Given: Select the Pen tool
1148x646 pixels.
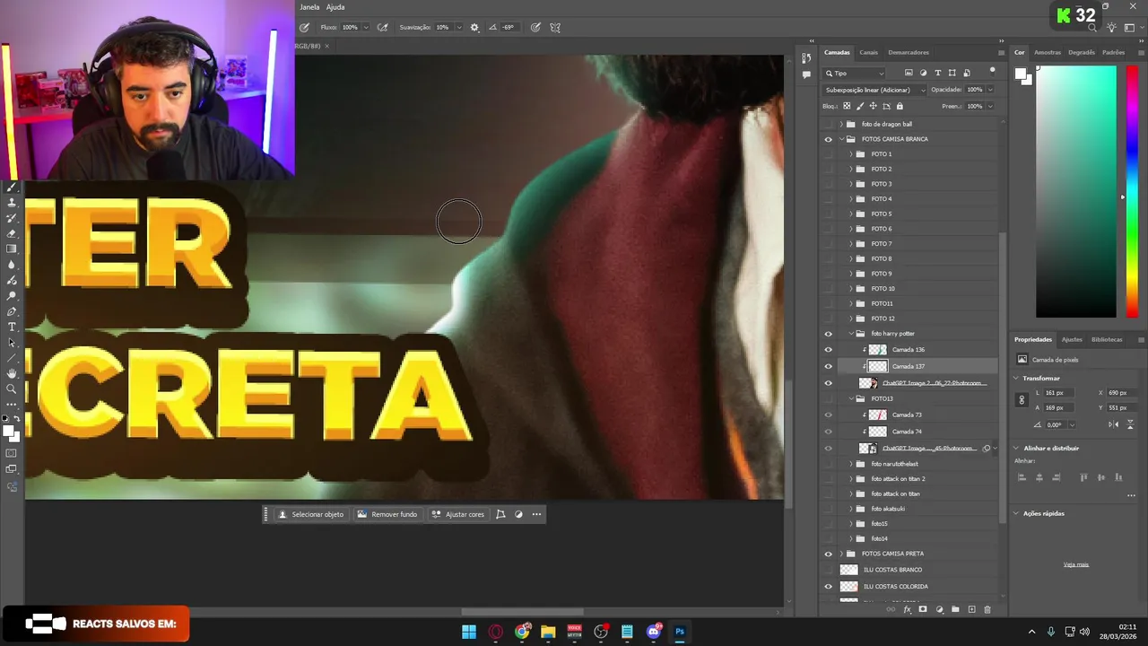Looking at the screenshot, I should click(x=12, y=311).
